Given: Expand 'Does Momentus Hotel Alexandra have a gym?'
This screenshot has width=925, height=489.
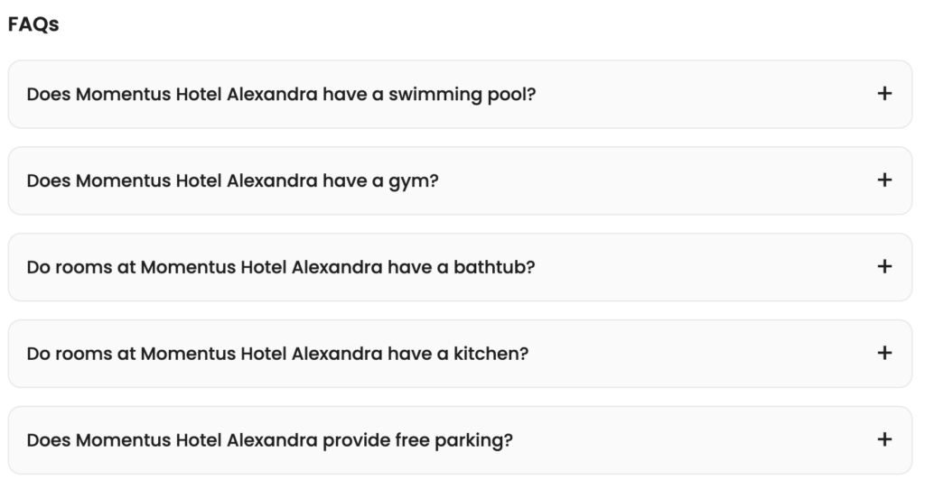Looking at the screenshot, I should pyautogui.click(x=232, y=180).
